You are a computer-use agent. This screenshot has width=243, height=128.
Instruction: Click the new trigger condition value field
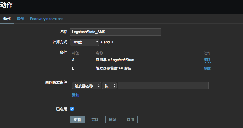point(163,86)
